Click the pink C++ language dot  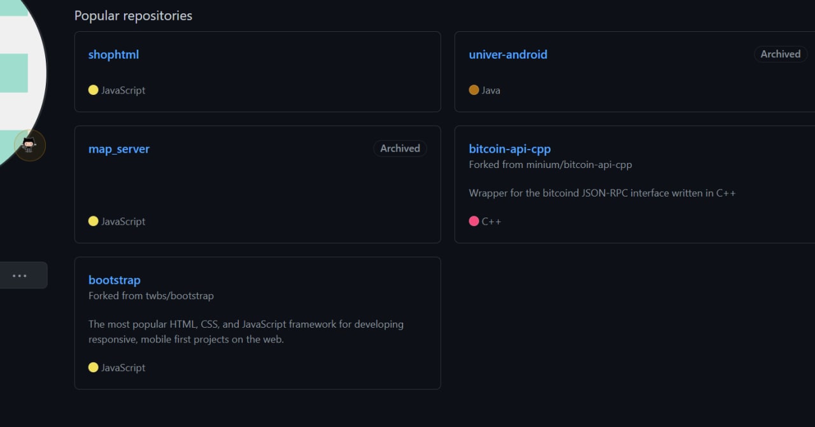[474, 221]
